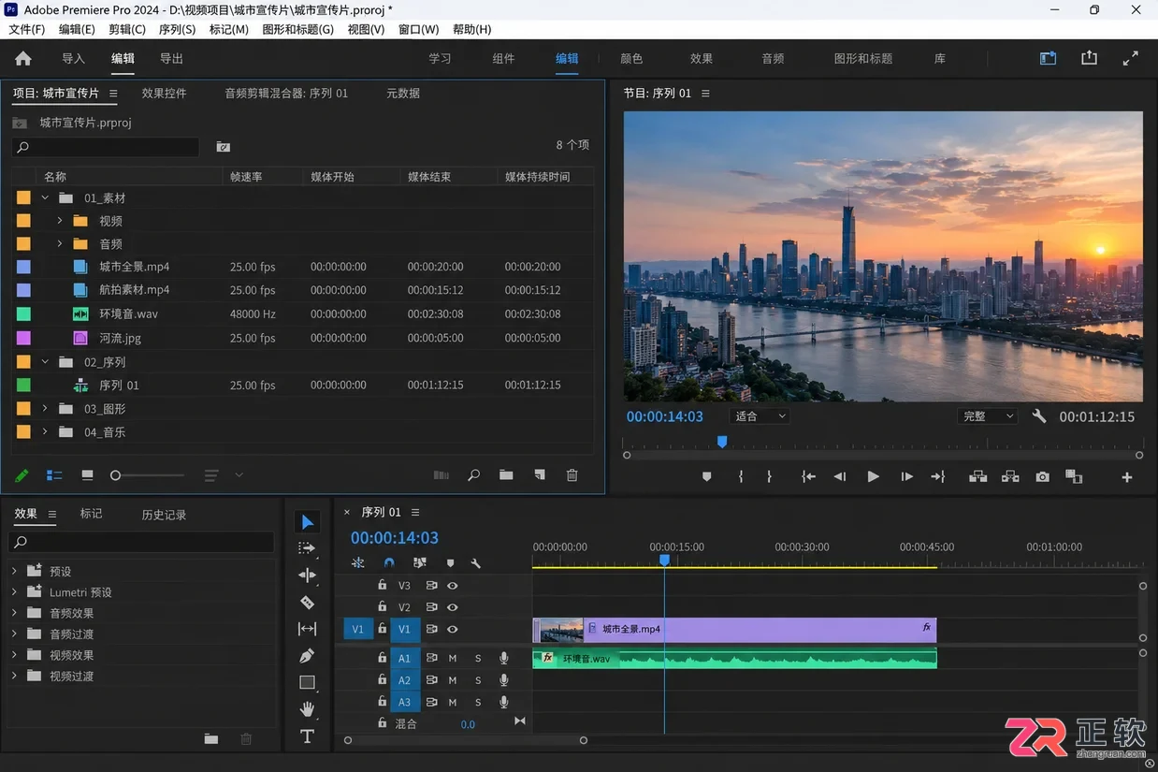
Task: Go to 导出 mode
Action: [x=171, y=58]
